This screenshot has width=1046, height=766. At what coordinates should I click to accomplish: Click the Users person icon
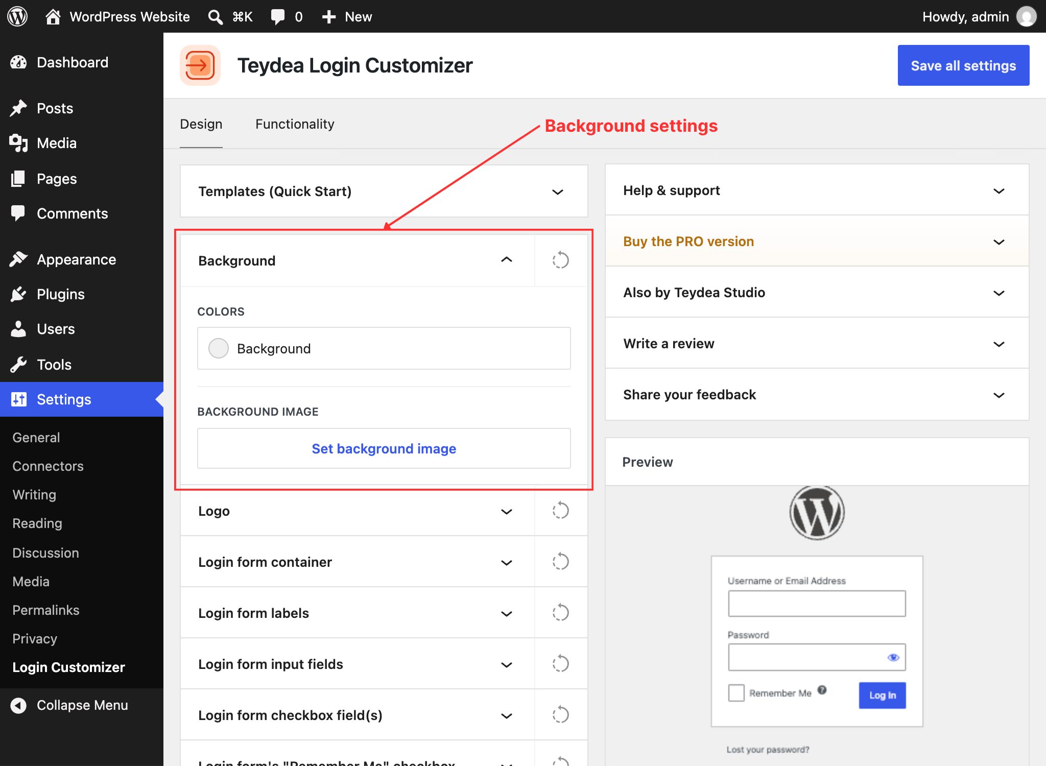(x=18, y=329)
